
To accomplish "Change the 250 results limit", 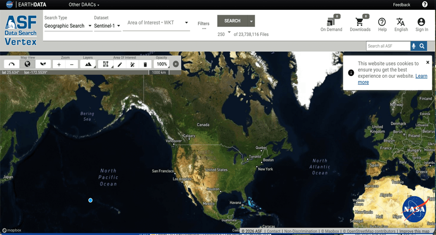I will [224, 34].
